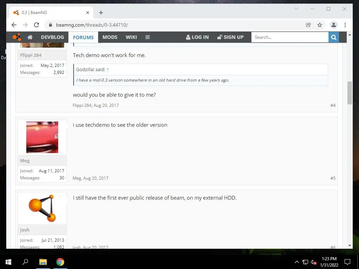This screenshot has height=269, width=359.
Task: Click the Flippi 284 post date Aug 20, 2017
Action: (x=106, y=105)
